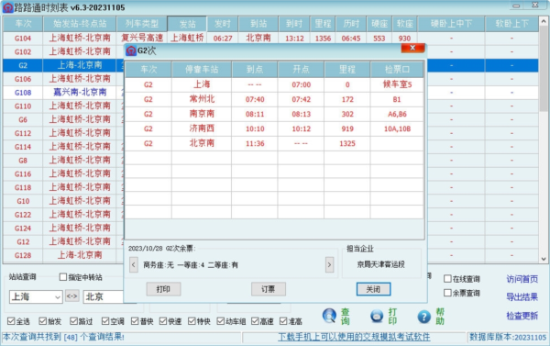This screenshot has height=346, width=550.
Task: Enable the 指定中转站 checkbox
Action: click(63, 277)
